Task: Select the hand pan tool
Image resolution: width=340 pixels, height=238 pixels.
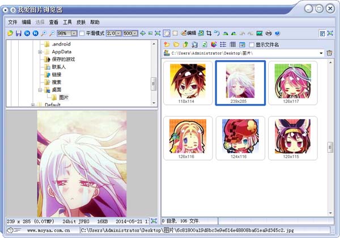Action: (x=167, y=34)
